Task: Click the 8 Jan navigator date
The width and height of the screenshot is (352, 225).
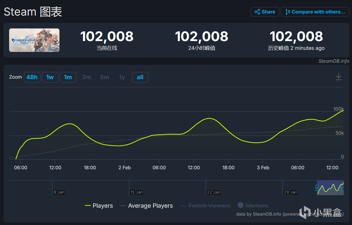Action: click(x=59, y=192)
